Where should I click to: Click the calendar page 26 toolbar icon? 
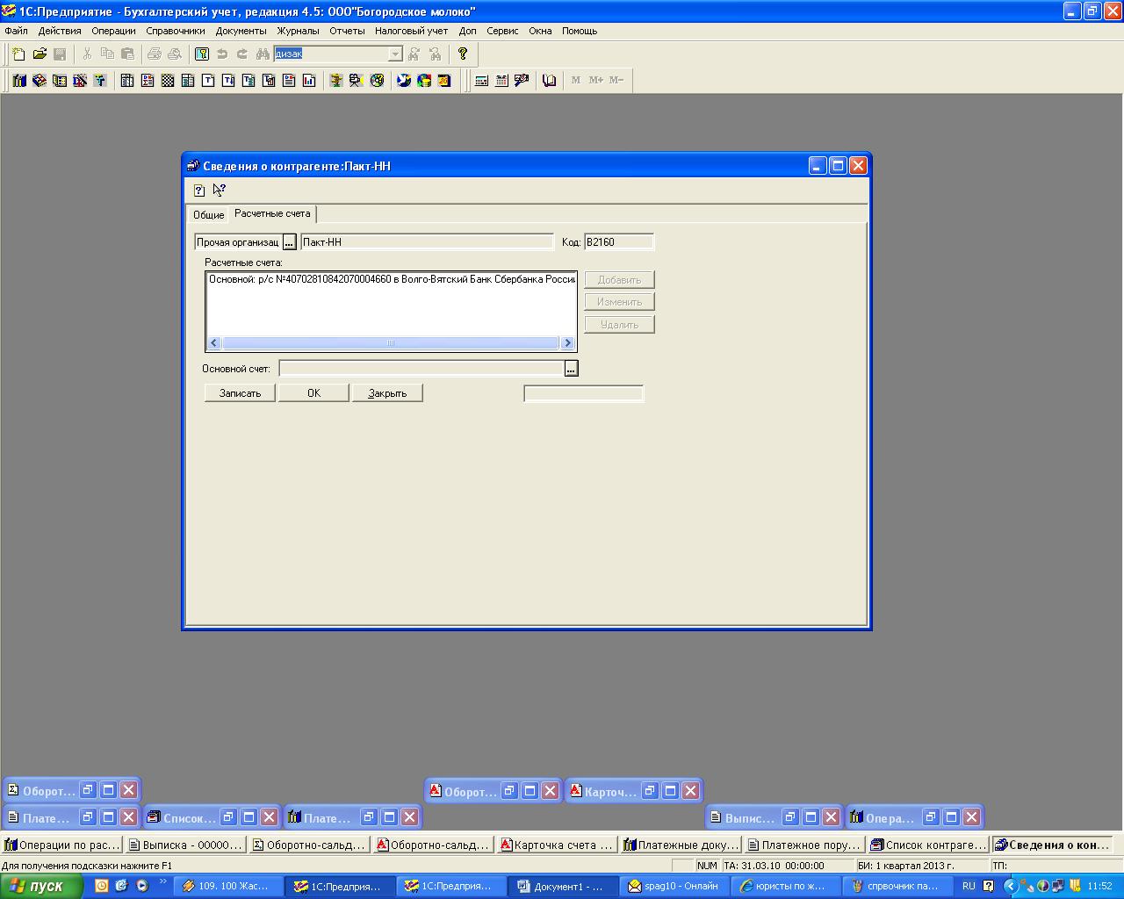click(444, 81)
